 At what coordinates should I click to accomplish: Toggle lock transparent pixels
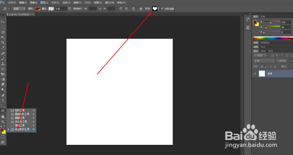[x=262, y=67]
